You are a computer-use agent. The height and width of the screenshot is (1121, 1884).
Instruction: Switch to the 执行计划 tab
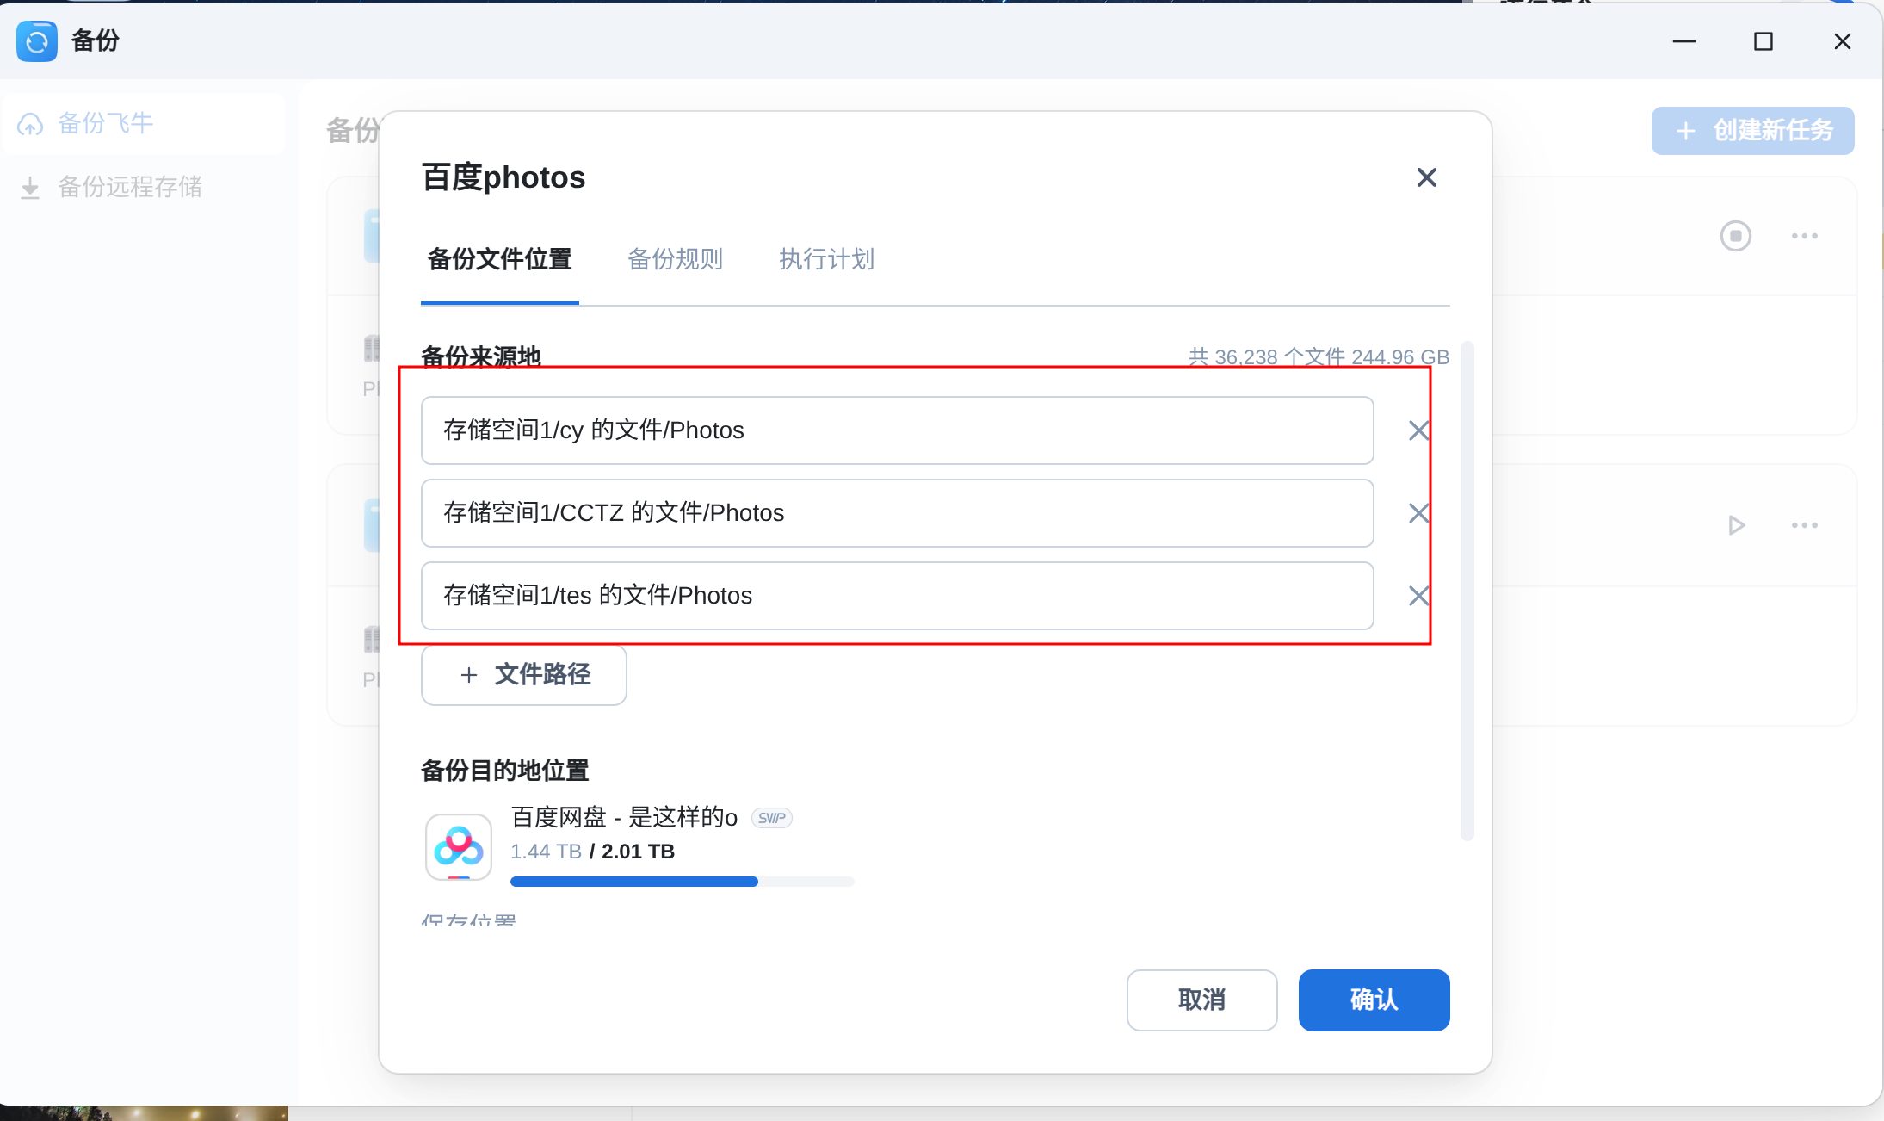coord(826,259)
